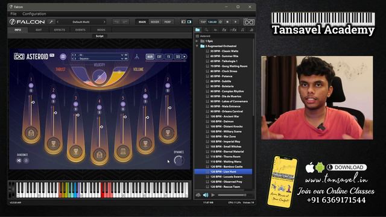Play the browser preview
386x217 pixels.
[213, 195]
